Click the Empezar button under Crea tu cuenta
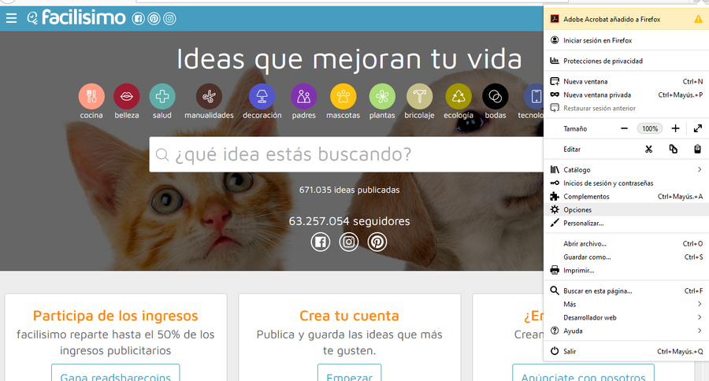This screenshot has width=709, height=381. (x=349, y=373)
